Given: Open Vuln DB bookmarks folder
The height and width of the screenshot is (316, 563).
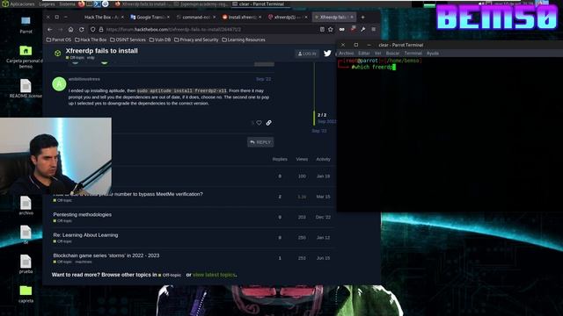Looking at the screenshot, I should [160, 39].
